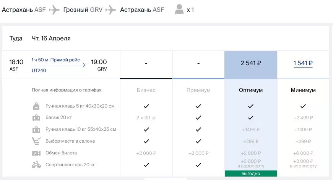Select the Минимум fare price 1 541 ₽
Image resolution: width=333 pixels, height=180 pixels.
pyautogui.click(x=303, y=63)
